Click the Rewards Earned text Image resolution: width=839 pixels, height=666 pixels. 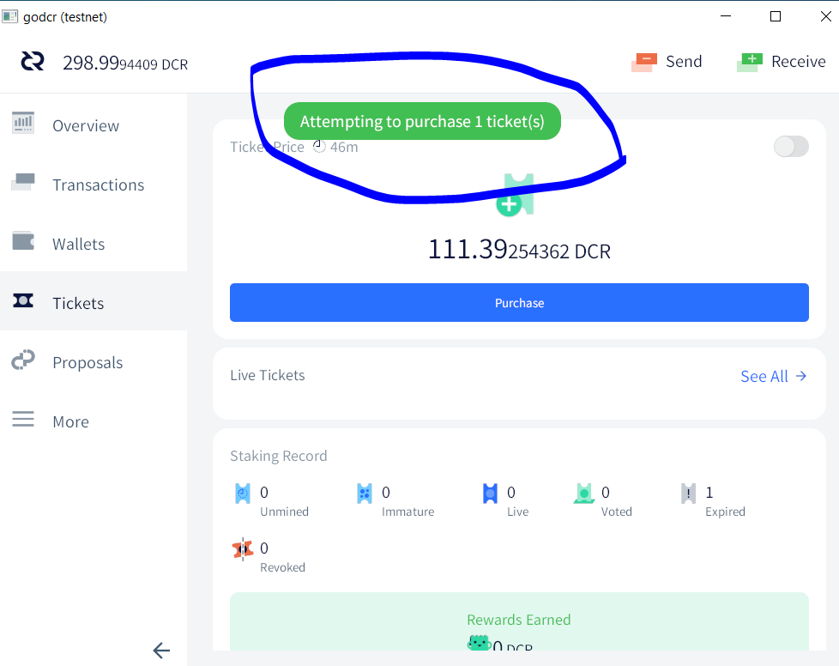pos(518,620)
